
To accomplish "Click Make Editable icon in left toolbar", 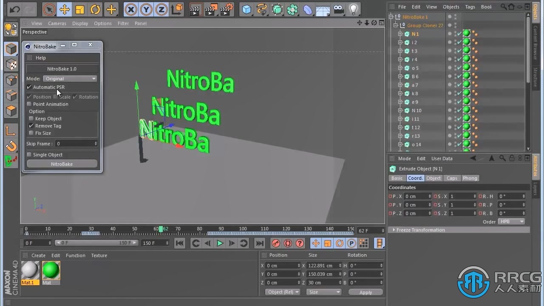I will pos(11,29).
